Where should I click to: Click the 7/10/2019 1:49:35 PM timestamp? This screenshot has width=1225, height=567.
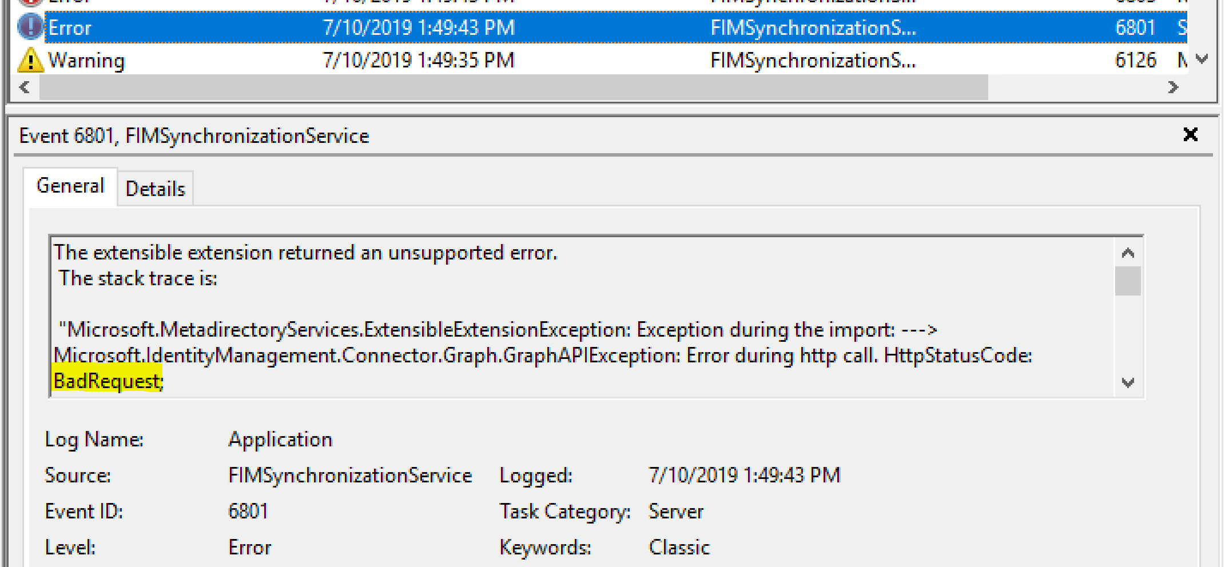(x=419, y=60)
